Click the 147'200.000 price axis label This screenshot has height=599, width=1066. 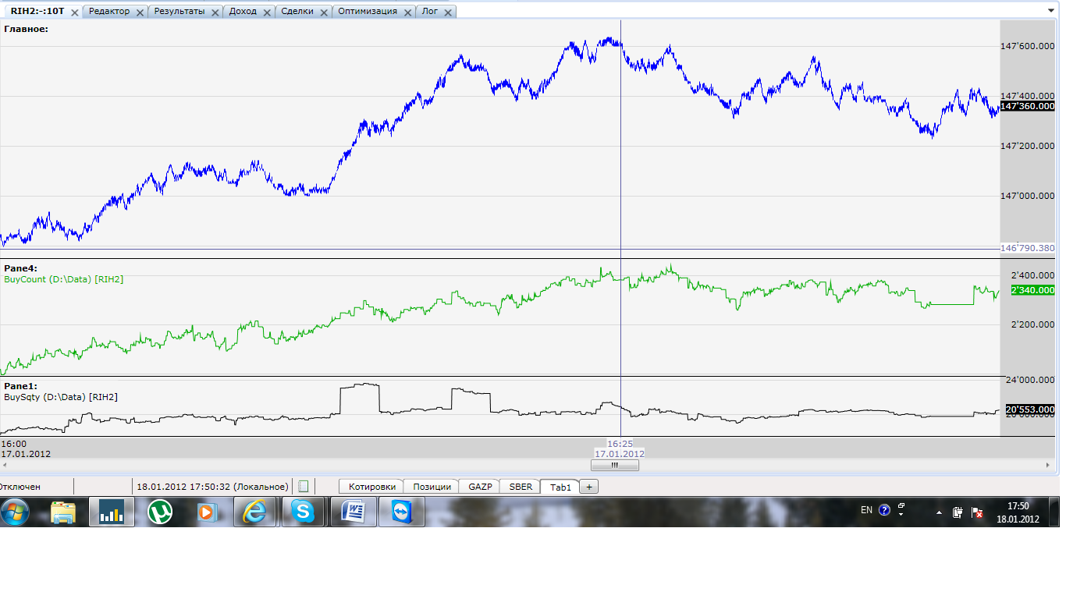[x=1028, y=146]
